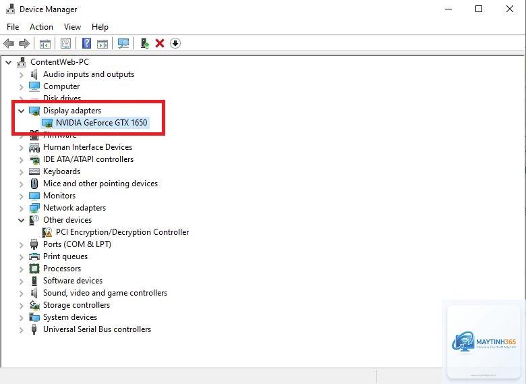Select the Computer label
526x384 pixels.
point(61,86)
